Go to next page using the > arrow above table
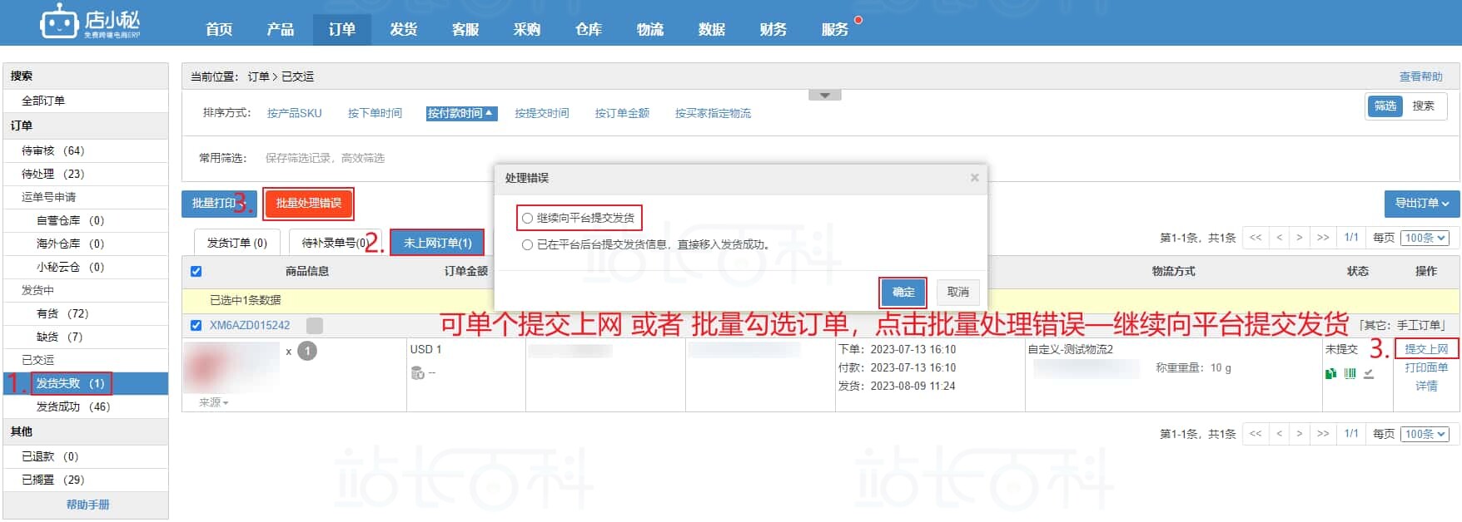 [x=1299, y=238]
